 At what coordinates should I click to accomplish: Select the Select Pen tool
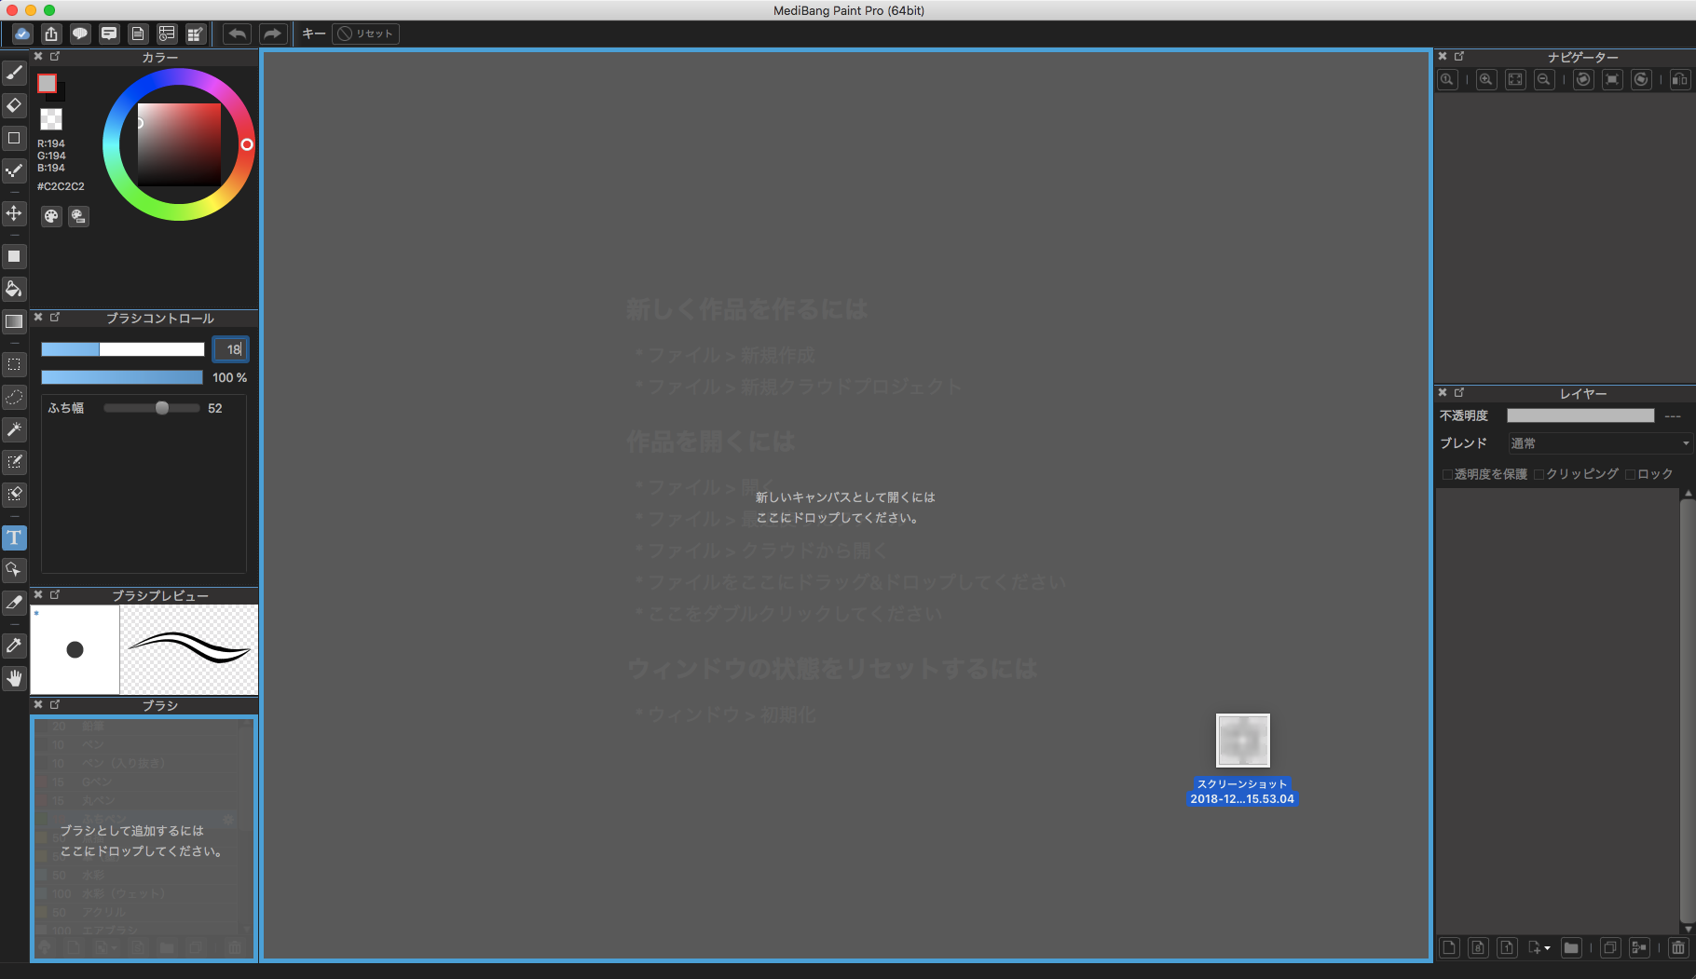[14, 462]
